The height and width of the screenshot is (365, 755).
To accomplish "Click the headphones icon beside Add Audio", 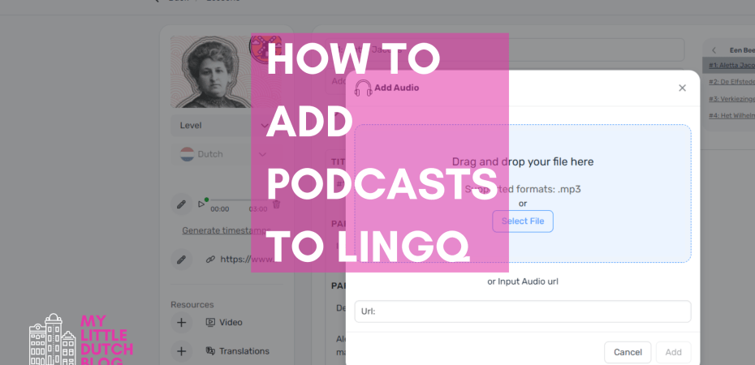I will click(363, 88).
